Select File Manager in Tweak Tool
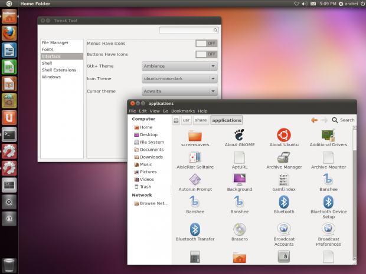 (x=62, y=42)
